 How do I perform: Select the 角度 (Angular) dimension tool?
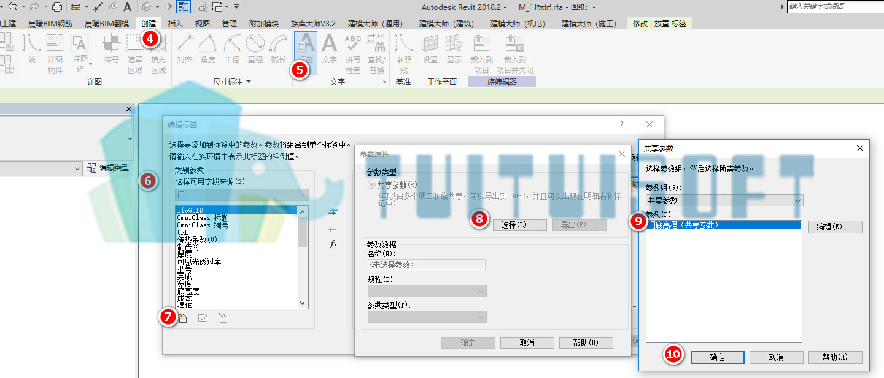pyautogui.click(x=208, y=49)
